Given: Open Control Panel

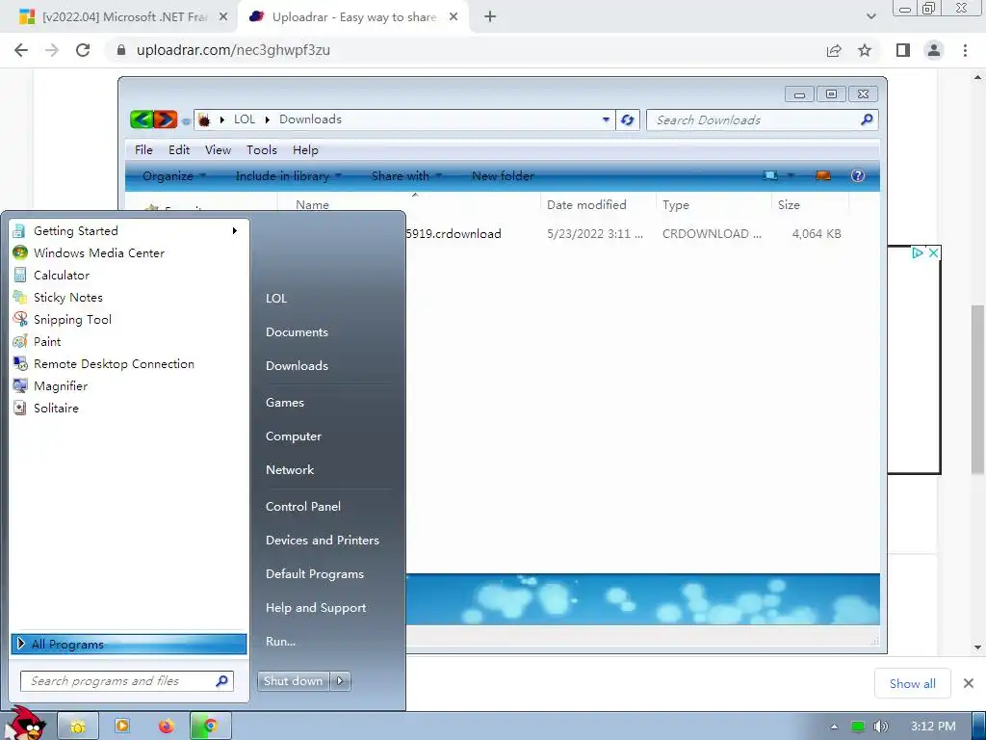Looking at the screenshot, I should tap(303, 507).
